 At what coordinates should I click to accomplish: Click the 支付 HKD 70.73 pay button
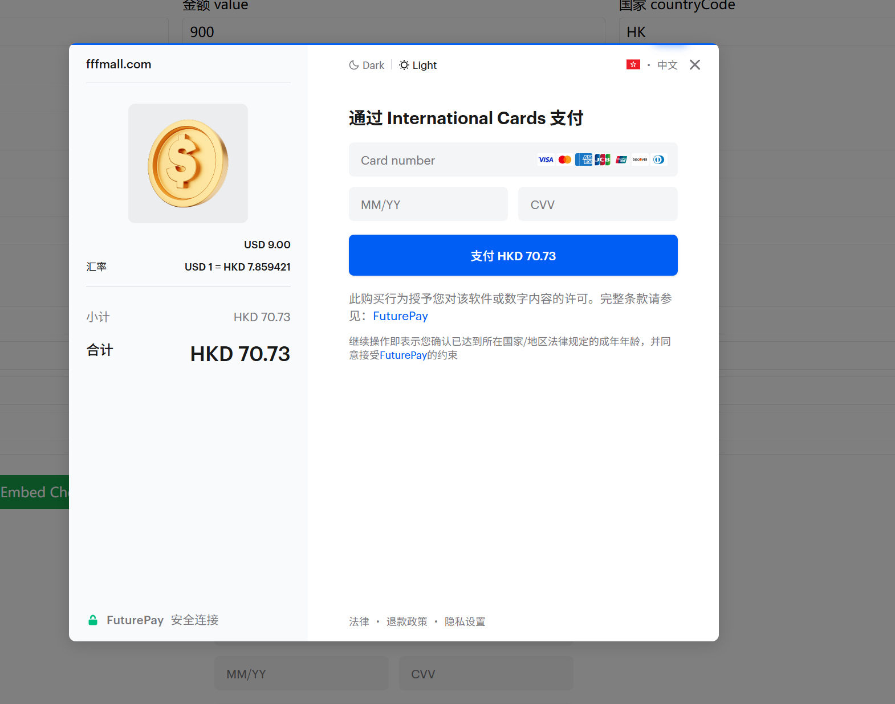point(513,255)
